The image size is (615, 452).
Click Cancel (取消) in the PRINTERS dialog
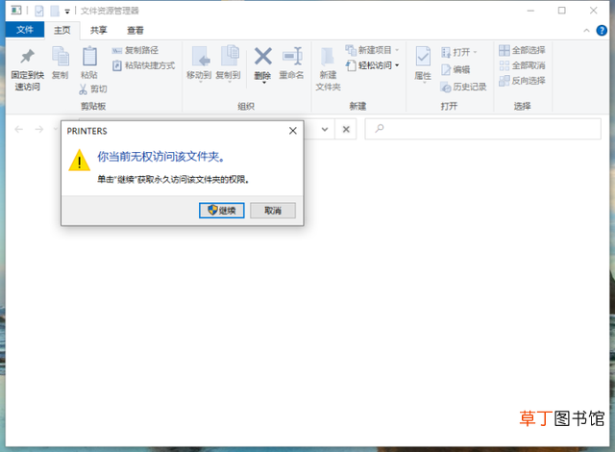click(x=273, y=211)
